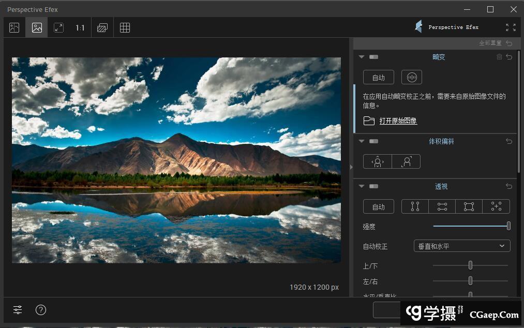Image resolution: width=524 pixels, height=328 pixels.
Task: Toggle the 透视 section switch
Action: (x=373, y=186)
